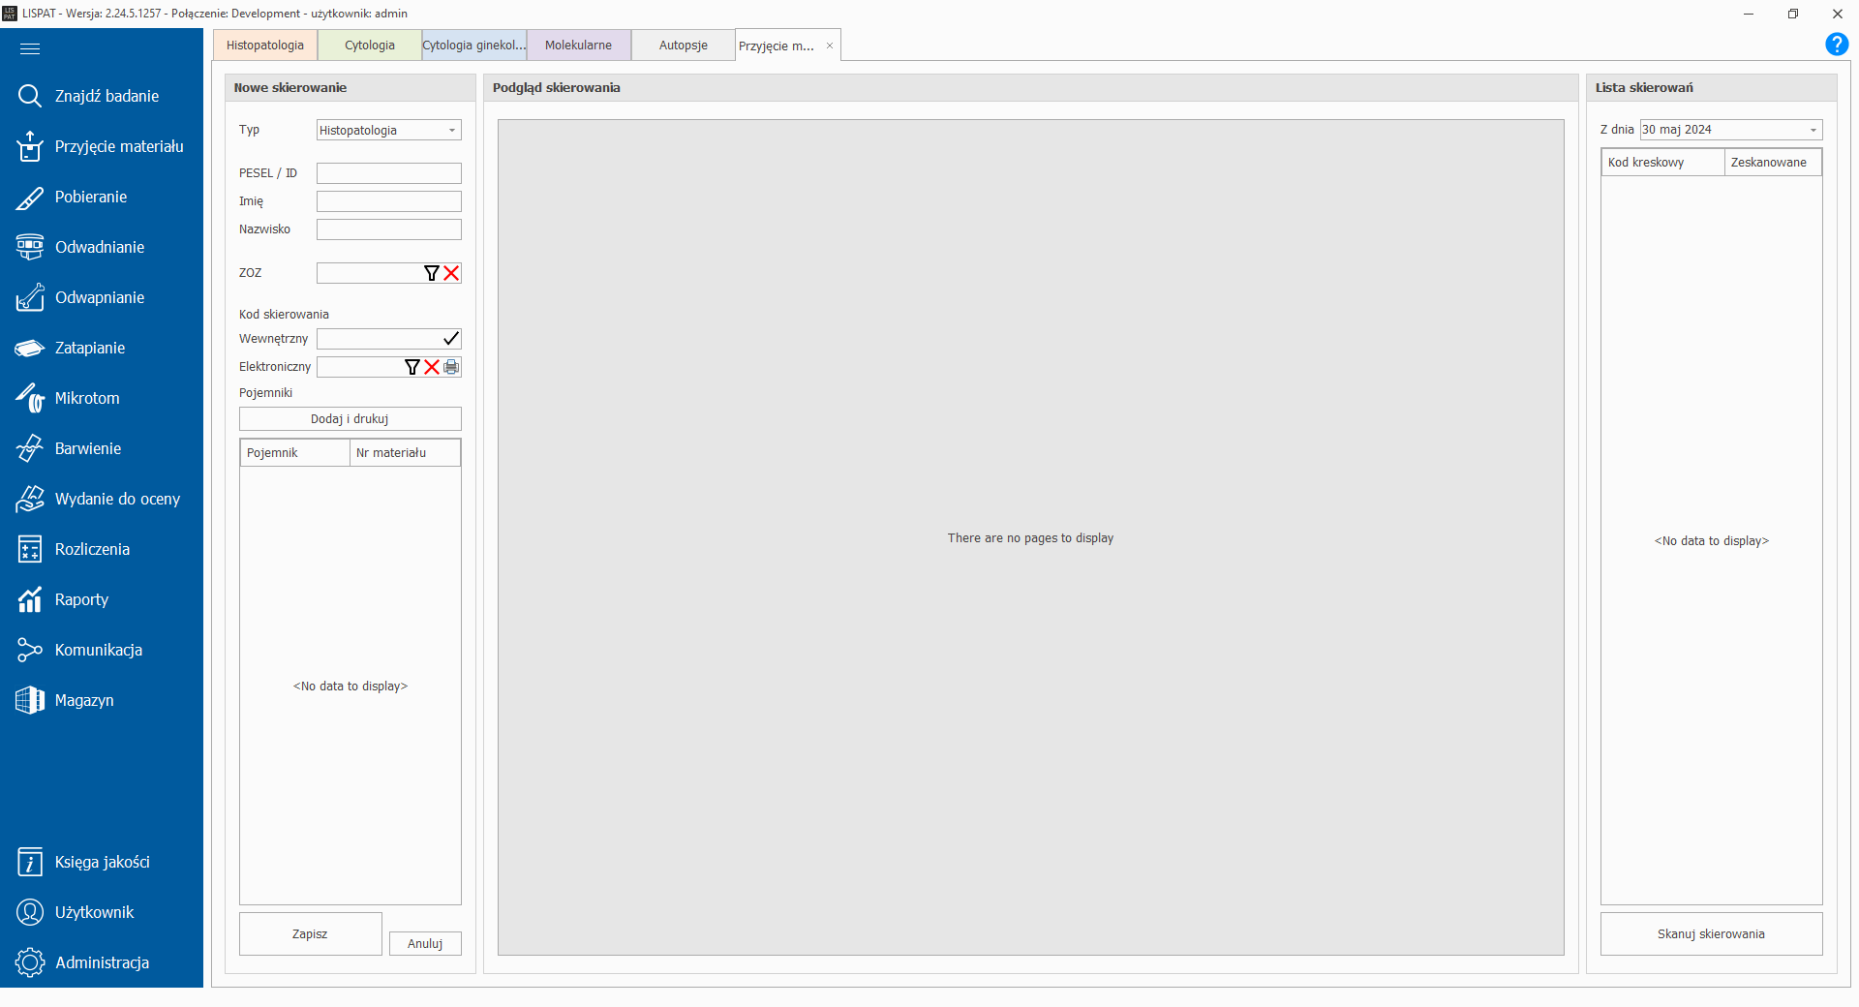
Task: Click the Skanuj skierowania button
Action: [x=1710, y=934]
